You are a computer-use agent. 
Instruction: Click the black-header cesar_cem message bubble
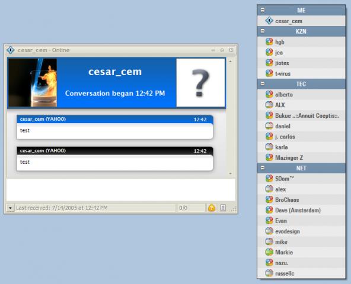tap(115, 159)
